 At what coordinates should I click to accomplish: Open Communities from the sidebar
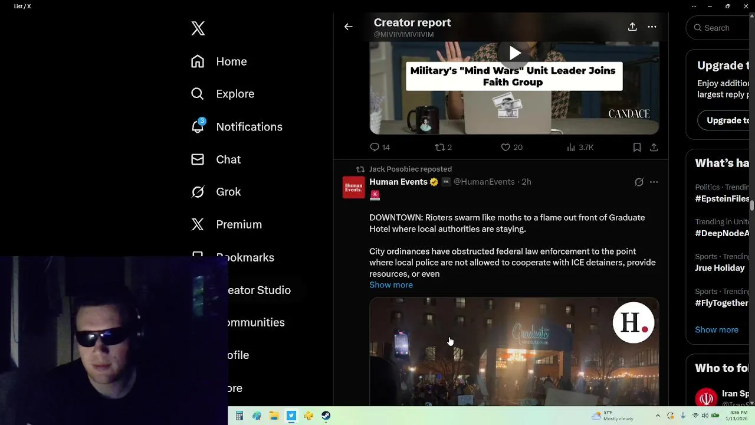pyautogui.click(x=256, y=322)
